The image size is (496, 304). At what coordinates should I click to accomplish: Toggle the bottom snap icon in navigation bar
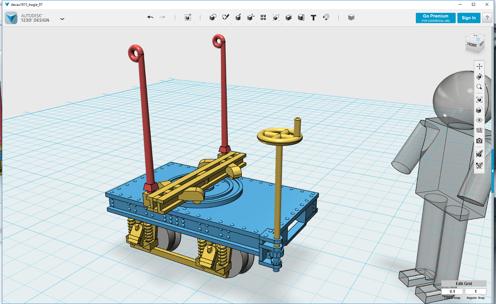[x=479, y=166]
